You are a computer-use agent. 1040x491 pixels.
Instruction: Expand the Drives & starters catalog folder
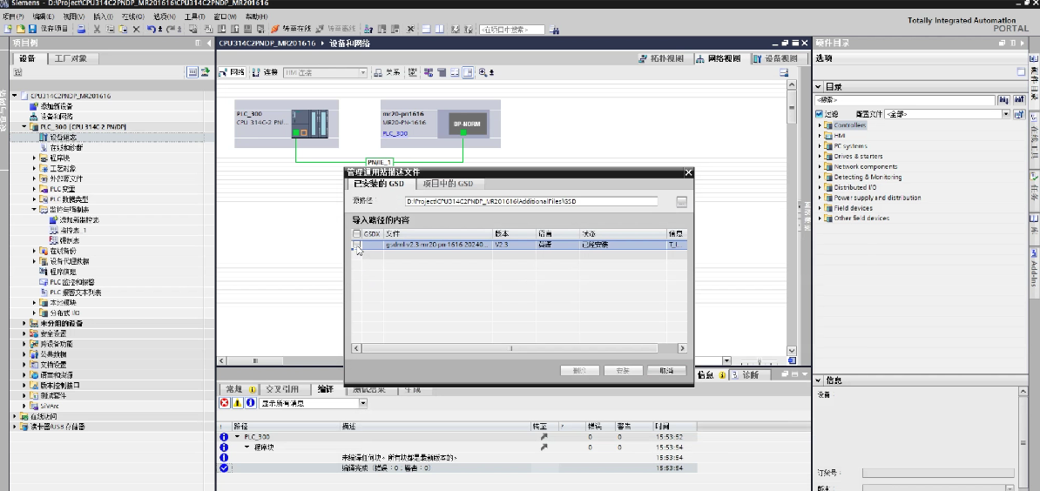pos(820,157)
